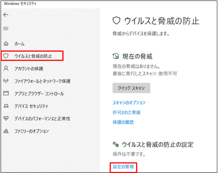Click the laptop icon for デバイス セキュリティ
The width and height of the screenshot is (218, 173).
pos(6,106)
